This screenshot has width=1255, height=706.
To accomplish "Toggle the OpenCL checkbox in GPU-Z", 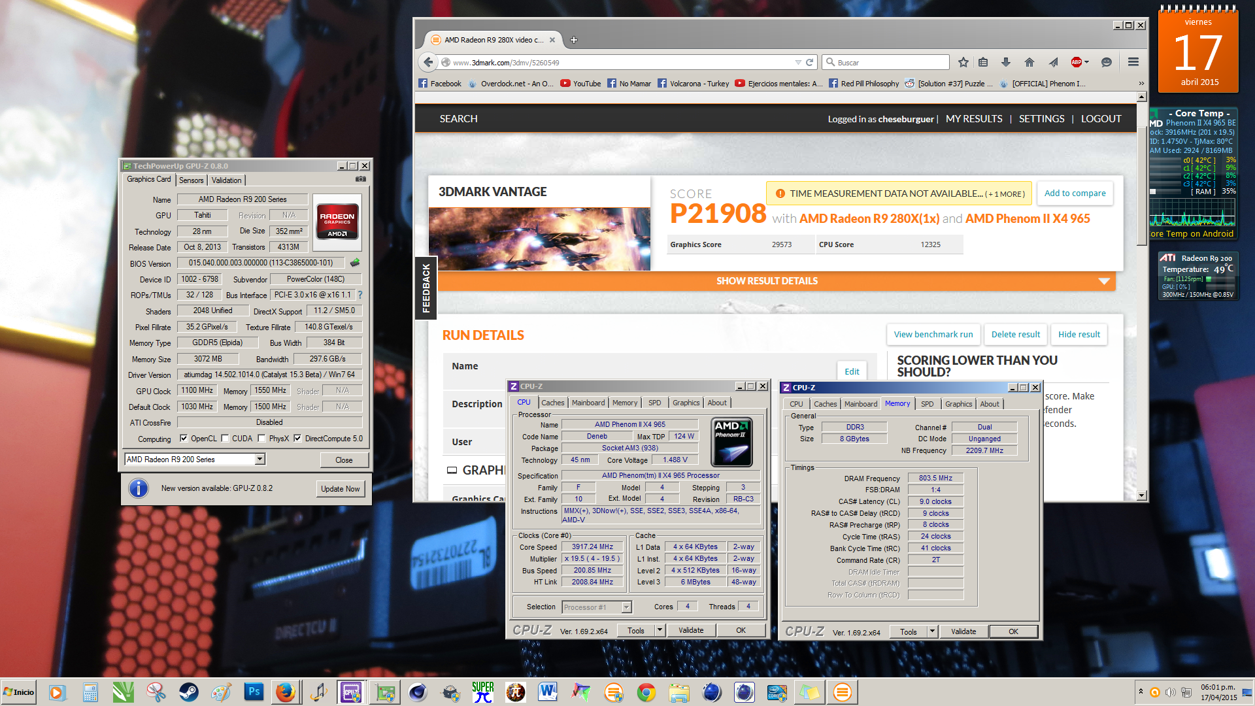I will point(184,439).
